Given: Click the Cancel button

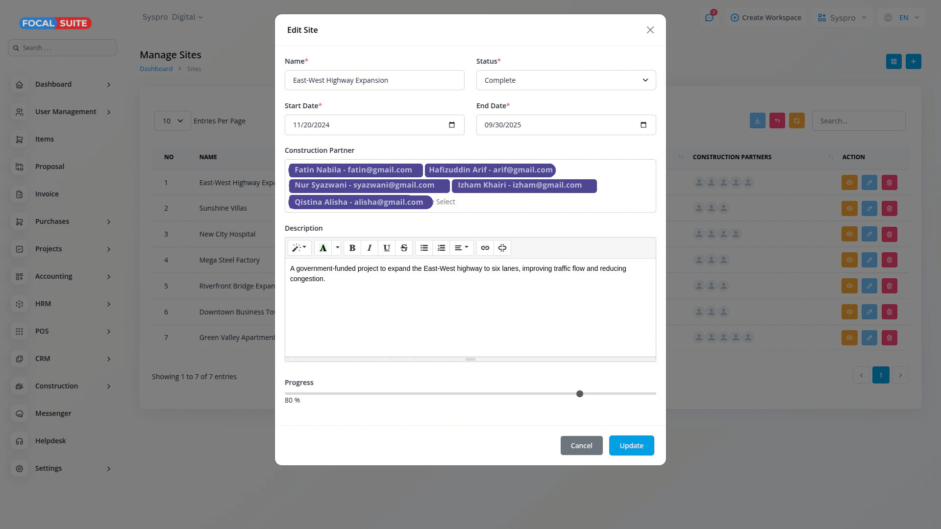Looking at the screenshot, I should [x=581, y=446].
